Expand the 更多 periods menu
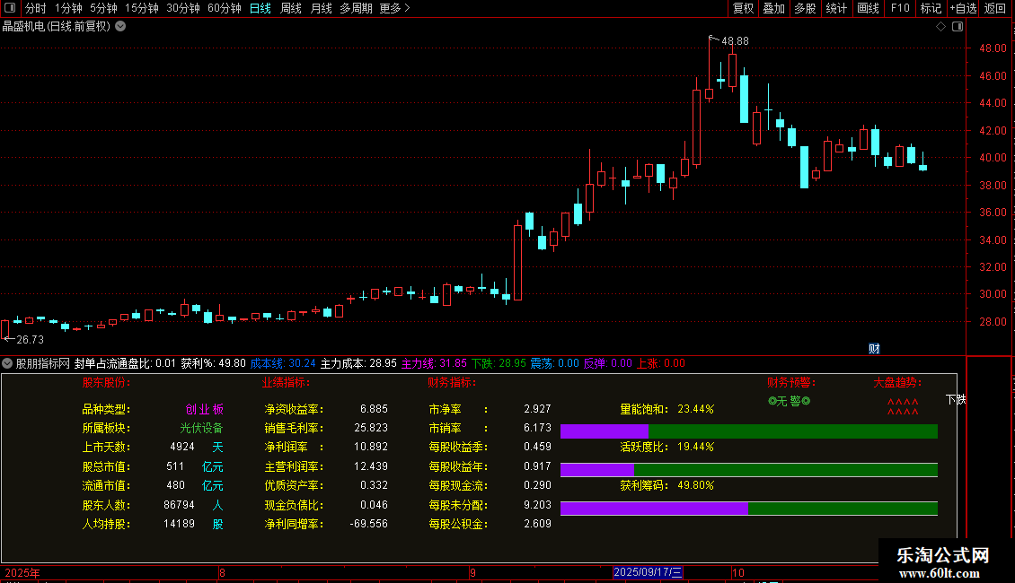This screenshot has width=1015, height=583. 394,8
